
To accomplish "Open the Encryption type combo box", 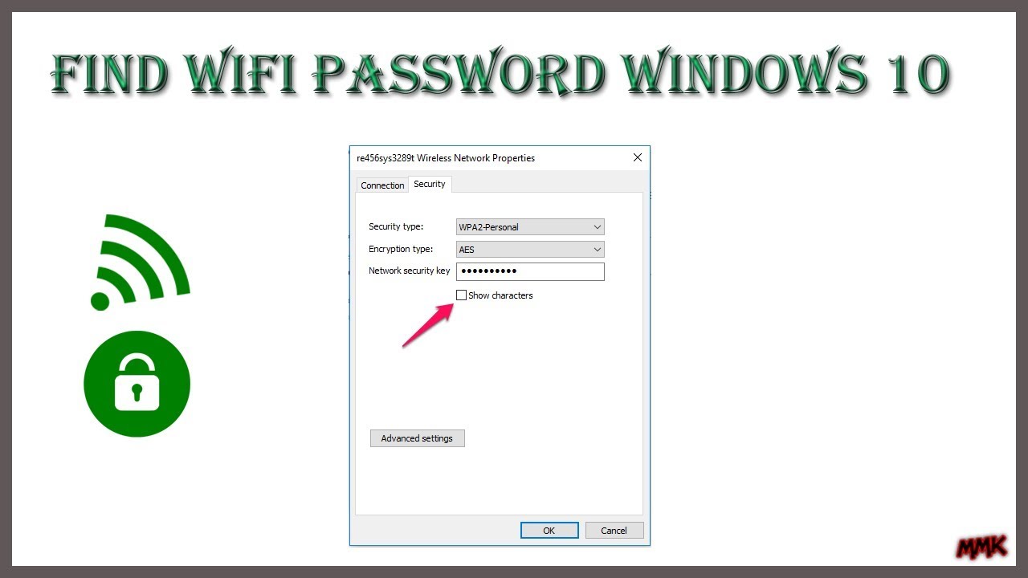I will 530,250.
